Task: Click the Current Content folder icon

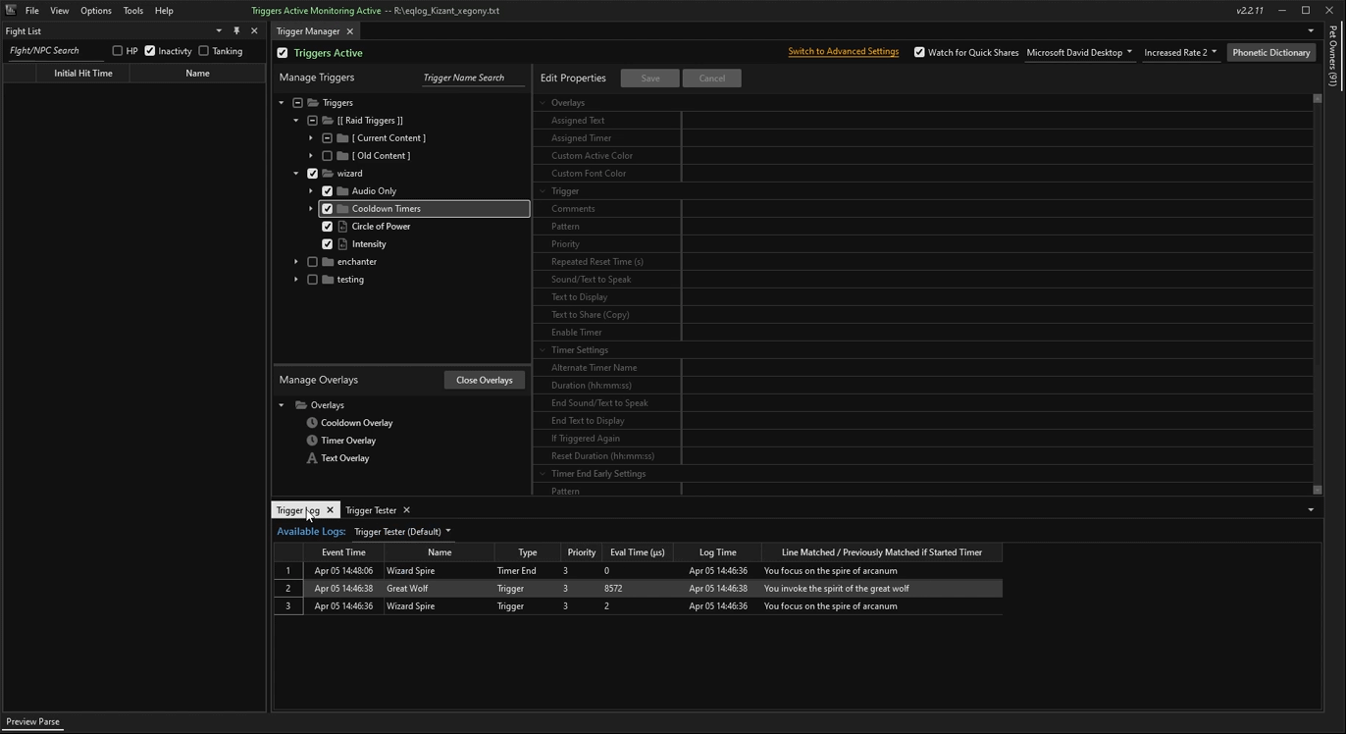Action: tap(342, 137)
